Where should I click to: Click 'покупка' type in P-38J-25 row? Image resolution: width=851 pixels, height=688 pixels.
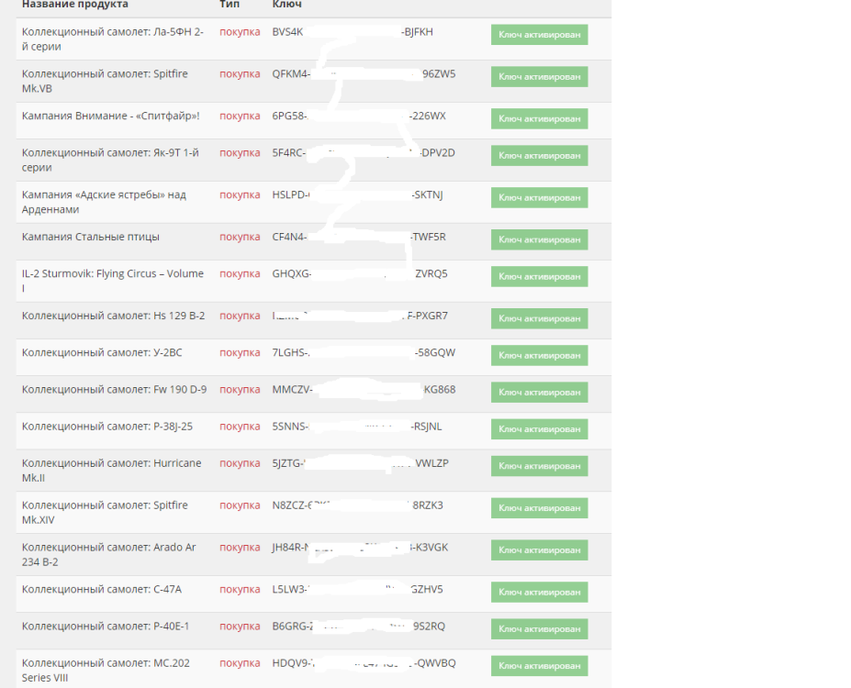click(240, 427)
